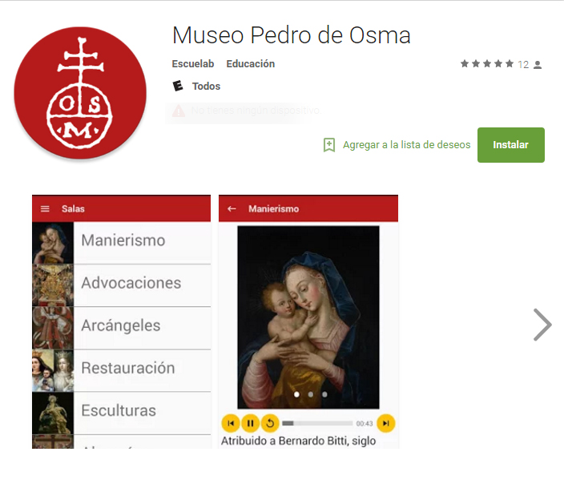Click Agregar a la lista de deseos
The width and height of the screenshot is (564, 484).
point(406,145)
